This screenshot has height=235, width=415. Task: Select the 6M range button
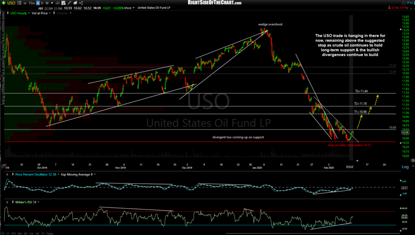(x=19, y=233)
